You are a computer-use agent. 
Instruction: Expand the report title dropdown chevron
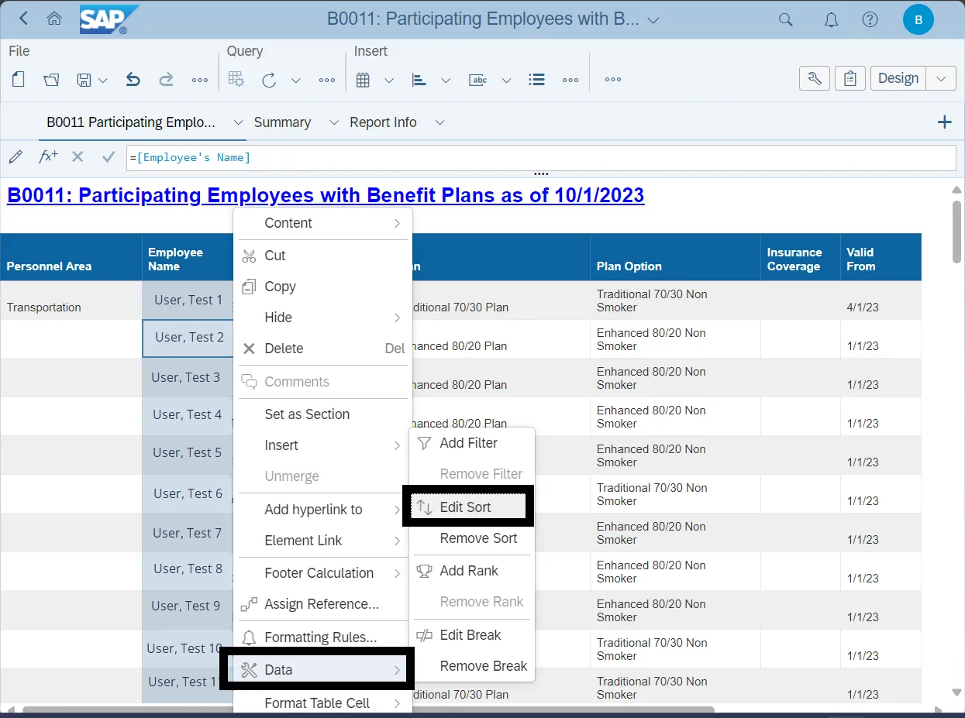[653, 20]
